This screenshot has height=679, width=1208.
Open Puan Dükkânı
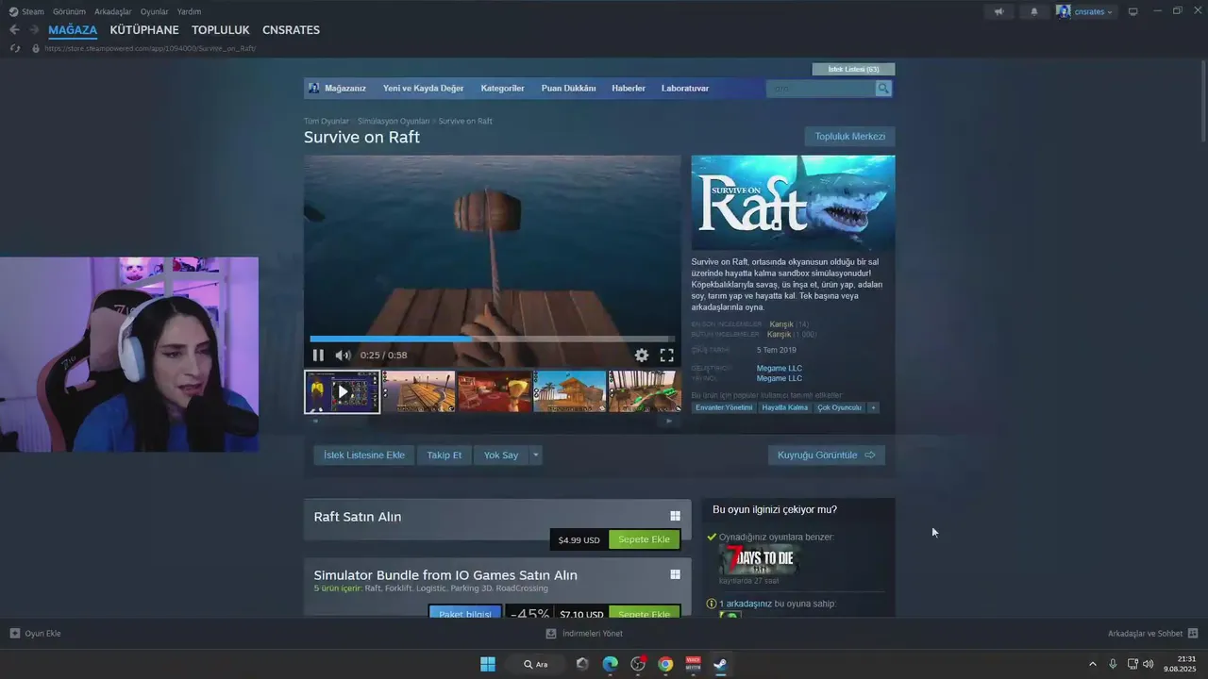point(568,89)
